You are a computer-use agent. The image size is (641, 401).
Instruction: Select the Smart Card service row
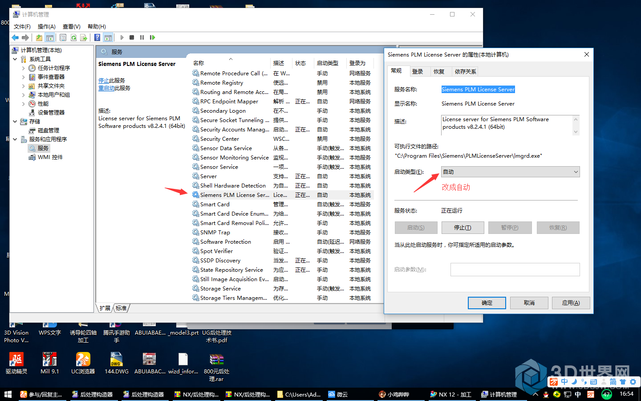282,205
